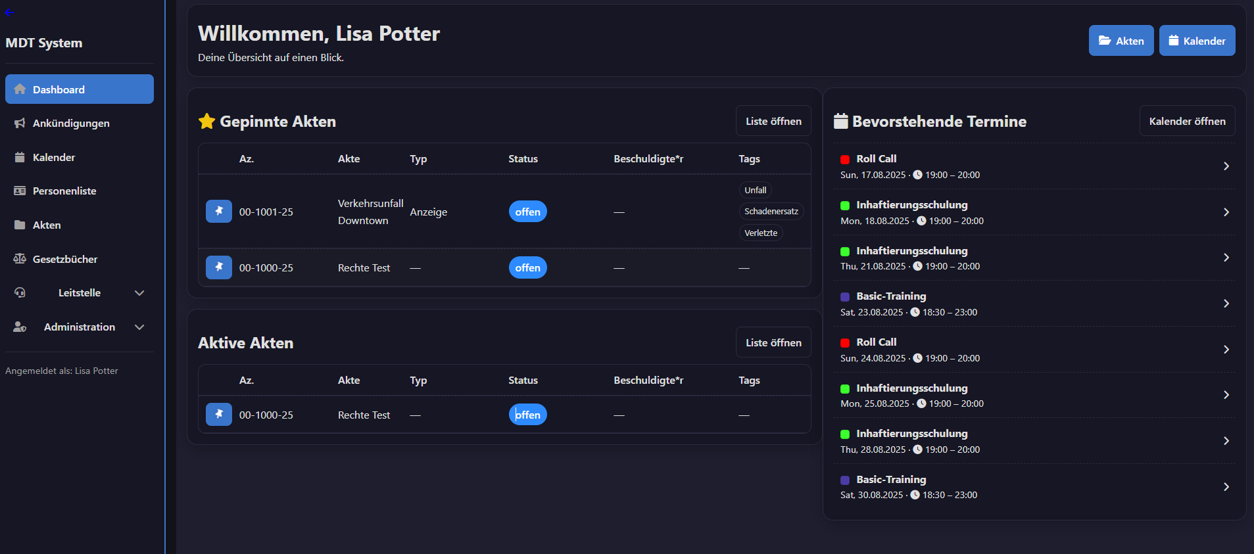Click the Kalender öffnen button
The height and width of the screenshot is (554, 1254).
pos(1187,121)
